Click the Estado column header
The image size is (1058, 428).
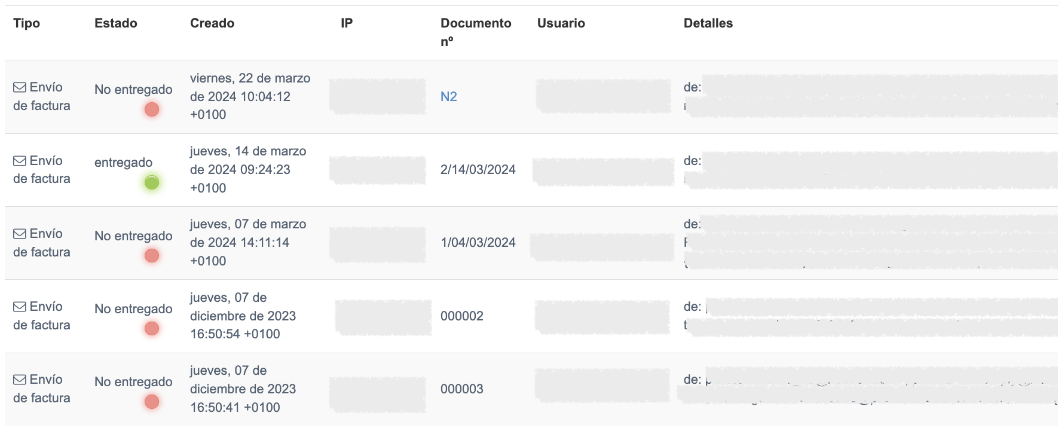click(115, 23)
